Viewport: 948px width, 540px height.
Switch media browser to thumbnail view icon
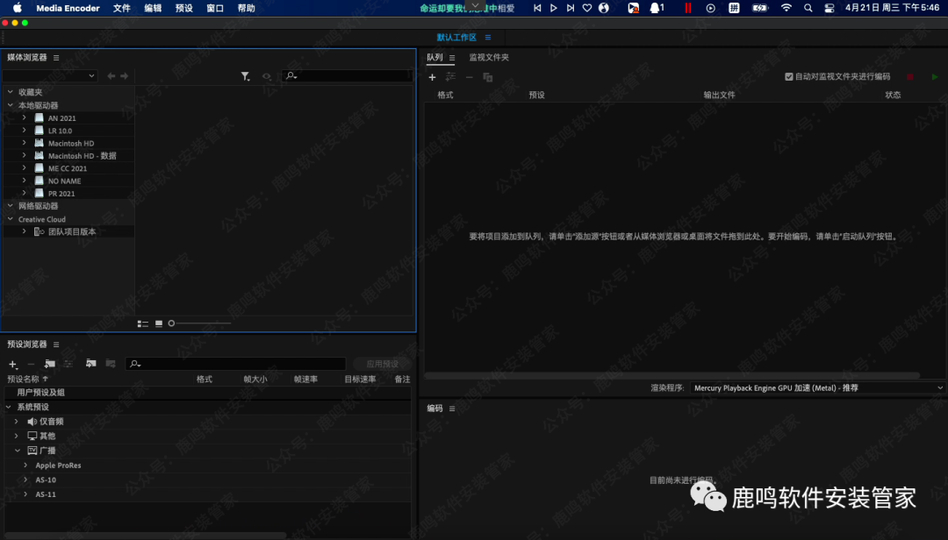click(x=159, y=323)
